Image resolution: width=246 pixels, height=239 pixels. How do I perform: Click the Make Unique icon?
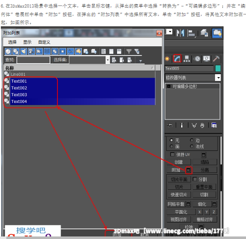194,125
